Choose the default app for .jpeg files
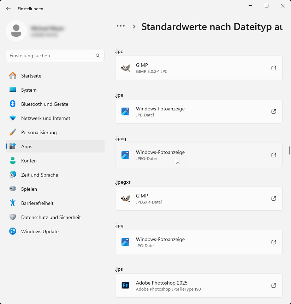This screenshot has height=304, width=291. tap(199, 155)
